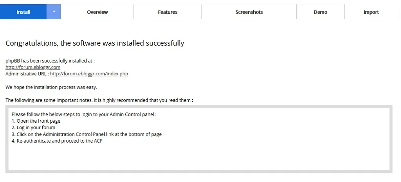Click the 'following are some important notes' sentence

pos(99,100)
